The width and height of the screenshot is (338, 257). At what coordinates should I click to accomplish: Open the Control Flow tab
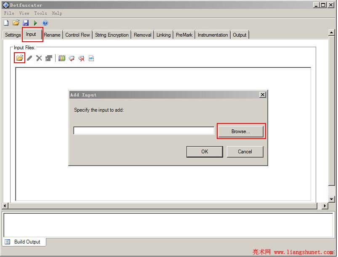pos(77,35)
